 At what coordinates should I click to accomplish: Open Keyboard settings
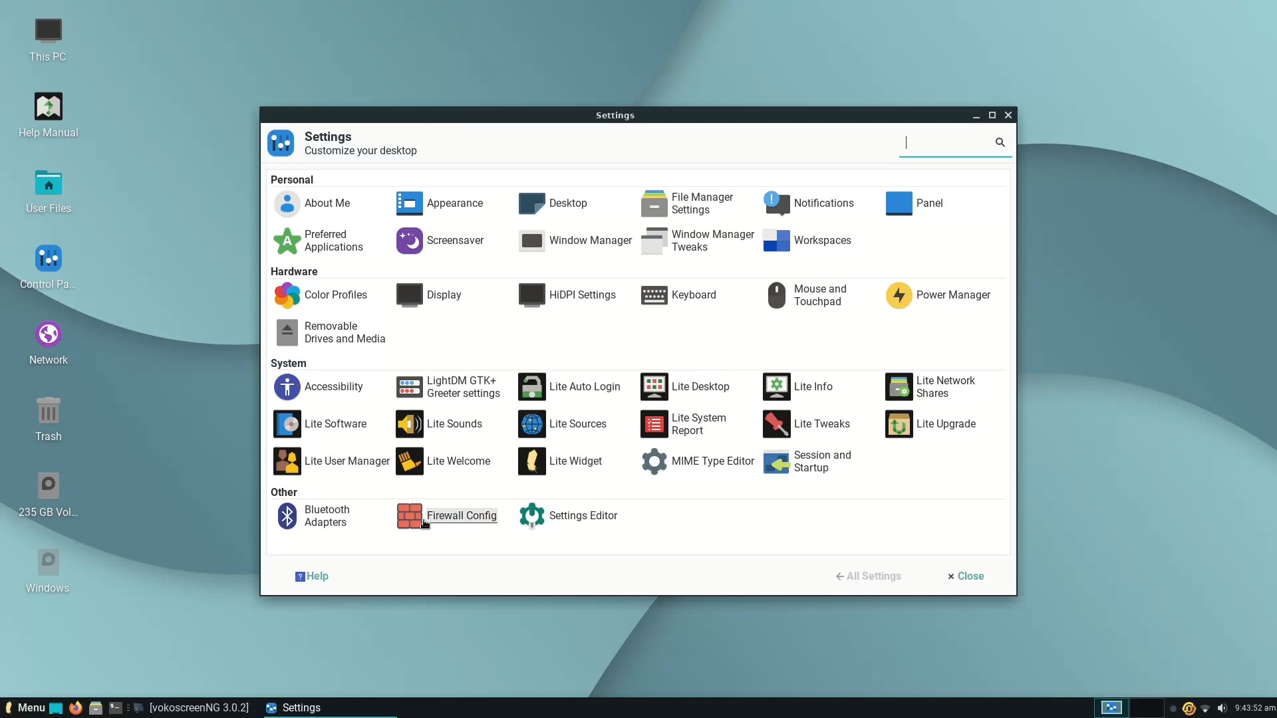point(679,295)
